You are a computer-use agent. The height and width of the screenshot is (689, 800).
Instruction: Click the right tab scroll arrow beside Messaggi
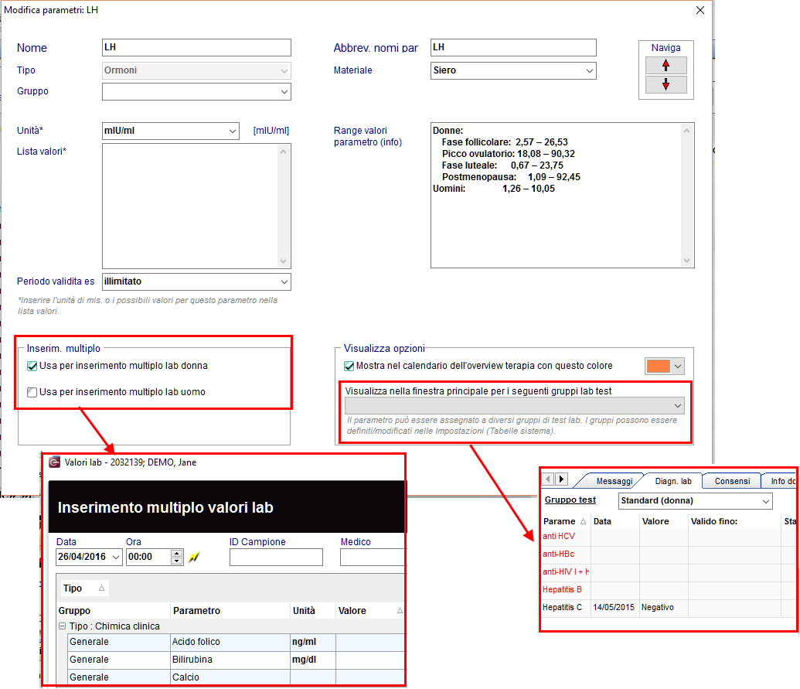(561, 479)
